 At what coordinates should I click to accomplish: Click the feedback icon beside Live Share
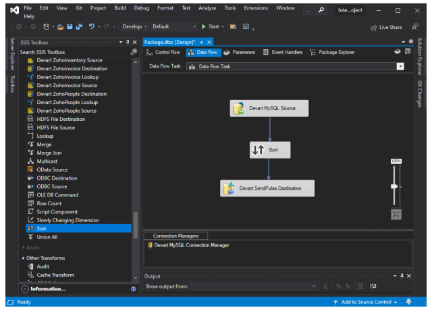click(x=415, y=27)
